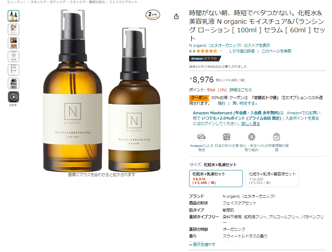
Task: Open 詳細はこちら points details link
Action: coord(241,90)
